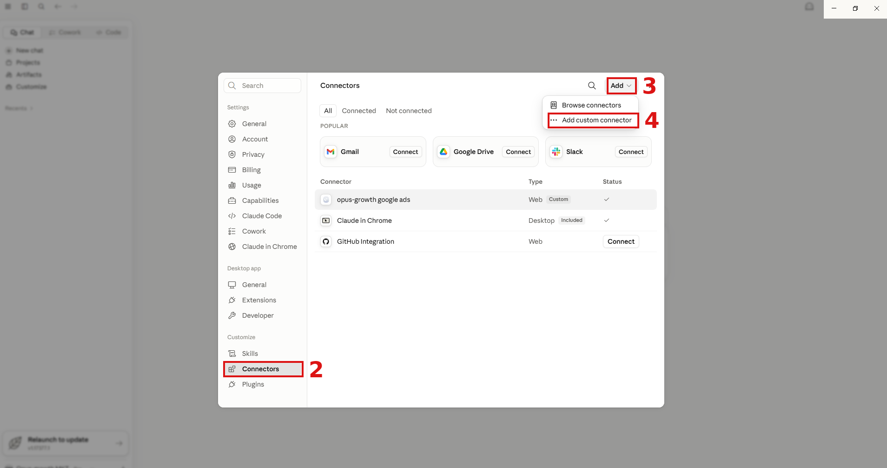Click the magnifier icon beside Add button
This screenshot has width=887, height=468.
[x=592, y=86]
